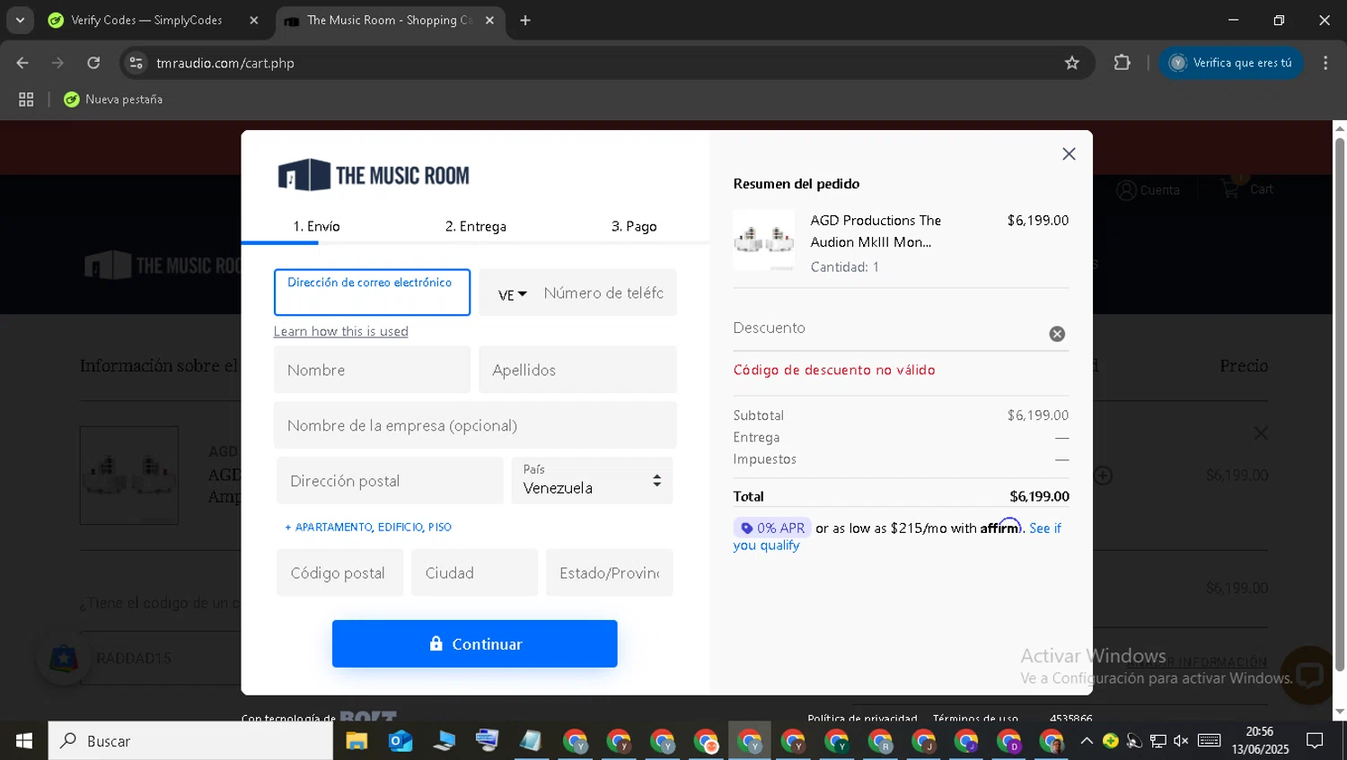Click the Email address (Dirección de correo electrónico) field

tap(372, 293)
